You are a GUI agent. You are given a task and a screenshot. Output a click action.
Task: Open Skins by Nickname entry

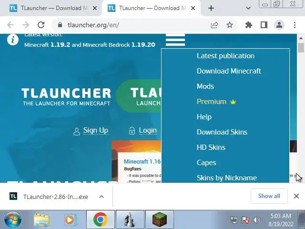coord(227,178)
